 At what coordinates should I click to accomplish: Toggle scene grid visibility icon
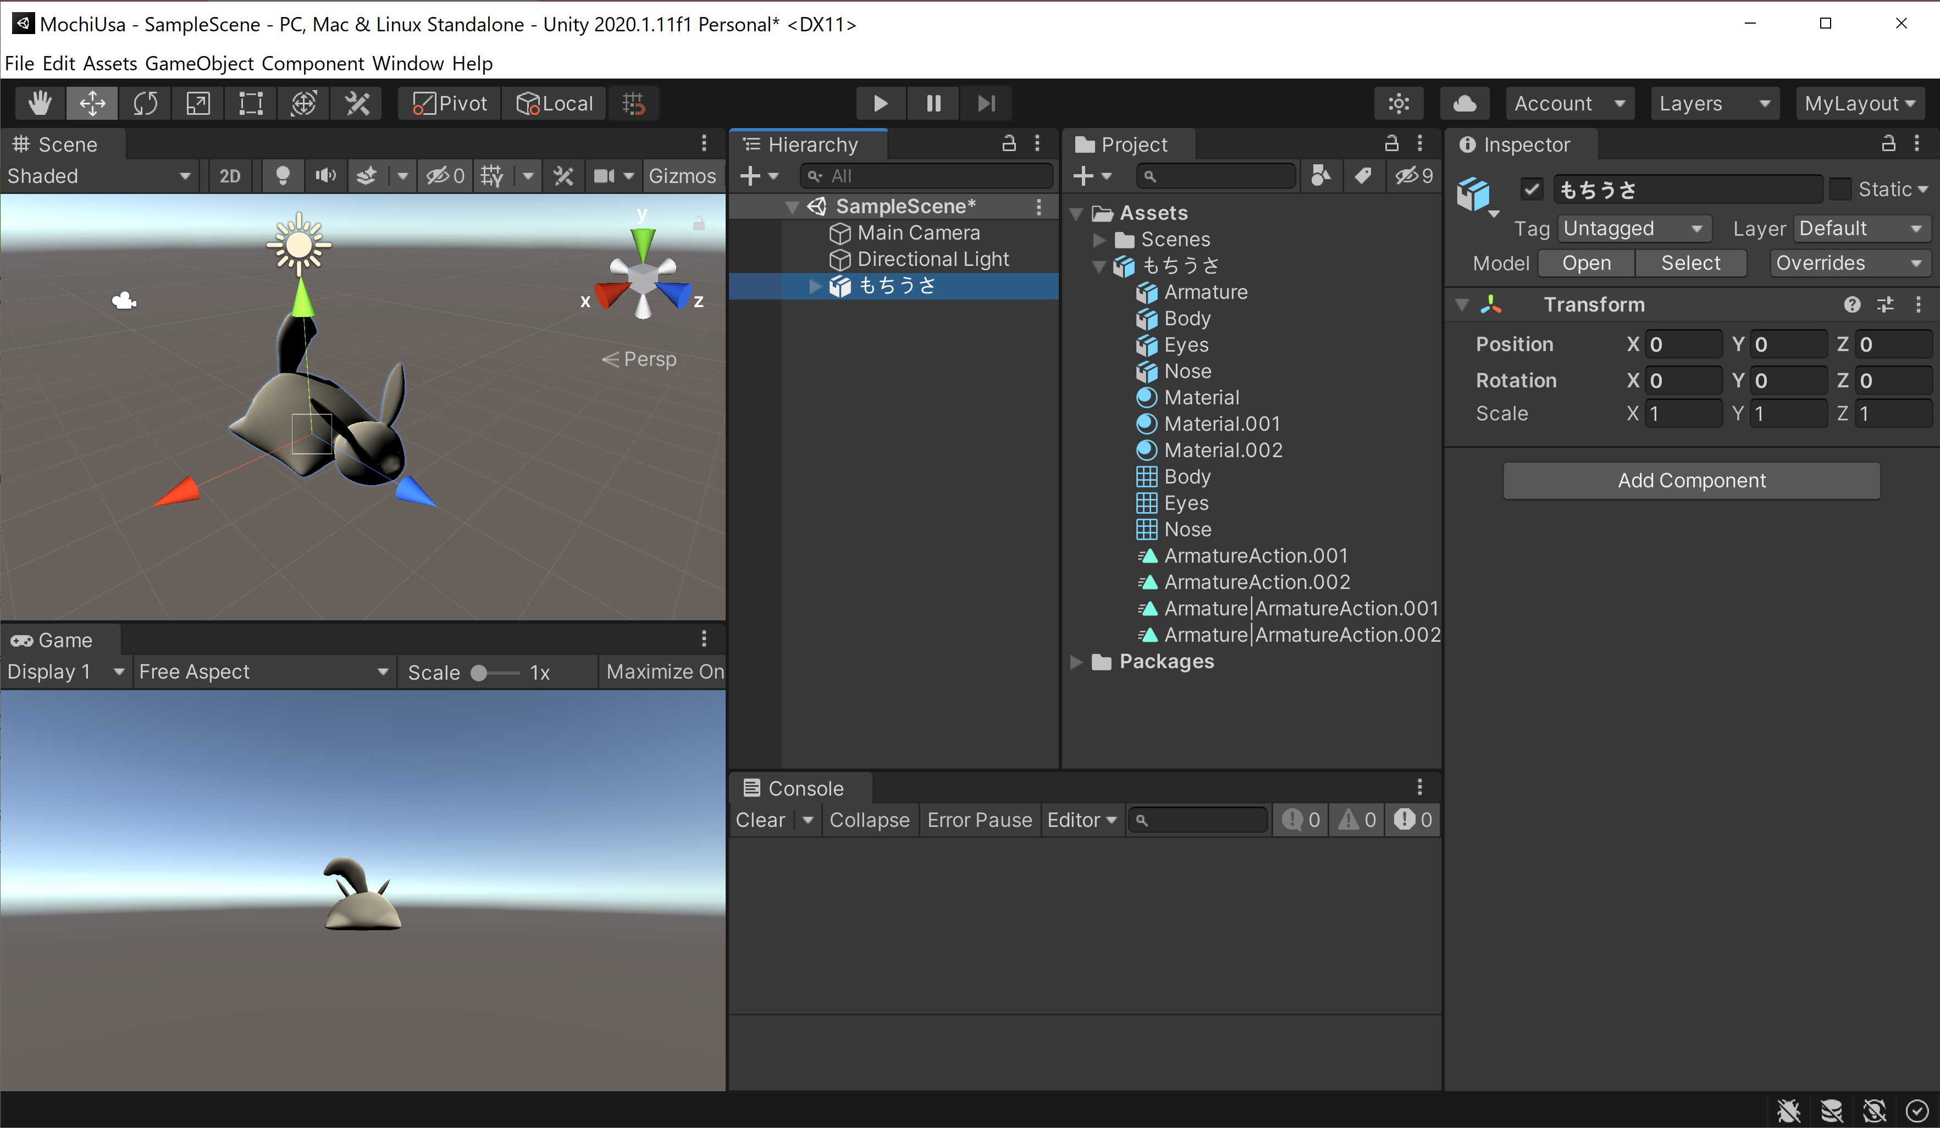click(492, 176)
